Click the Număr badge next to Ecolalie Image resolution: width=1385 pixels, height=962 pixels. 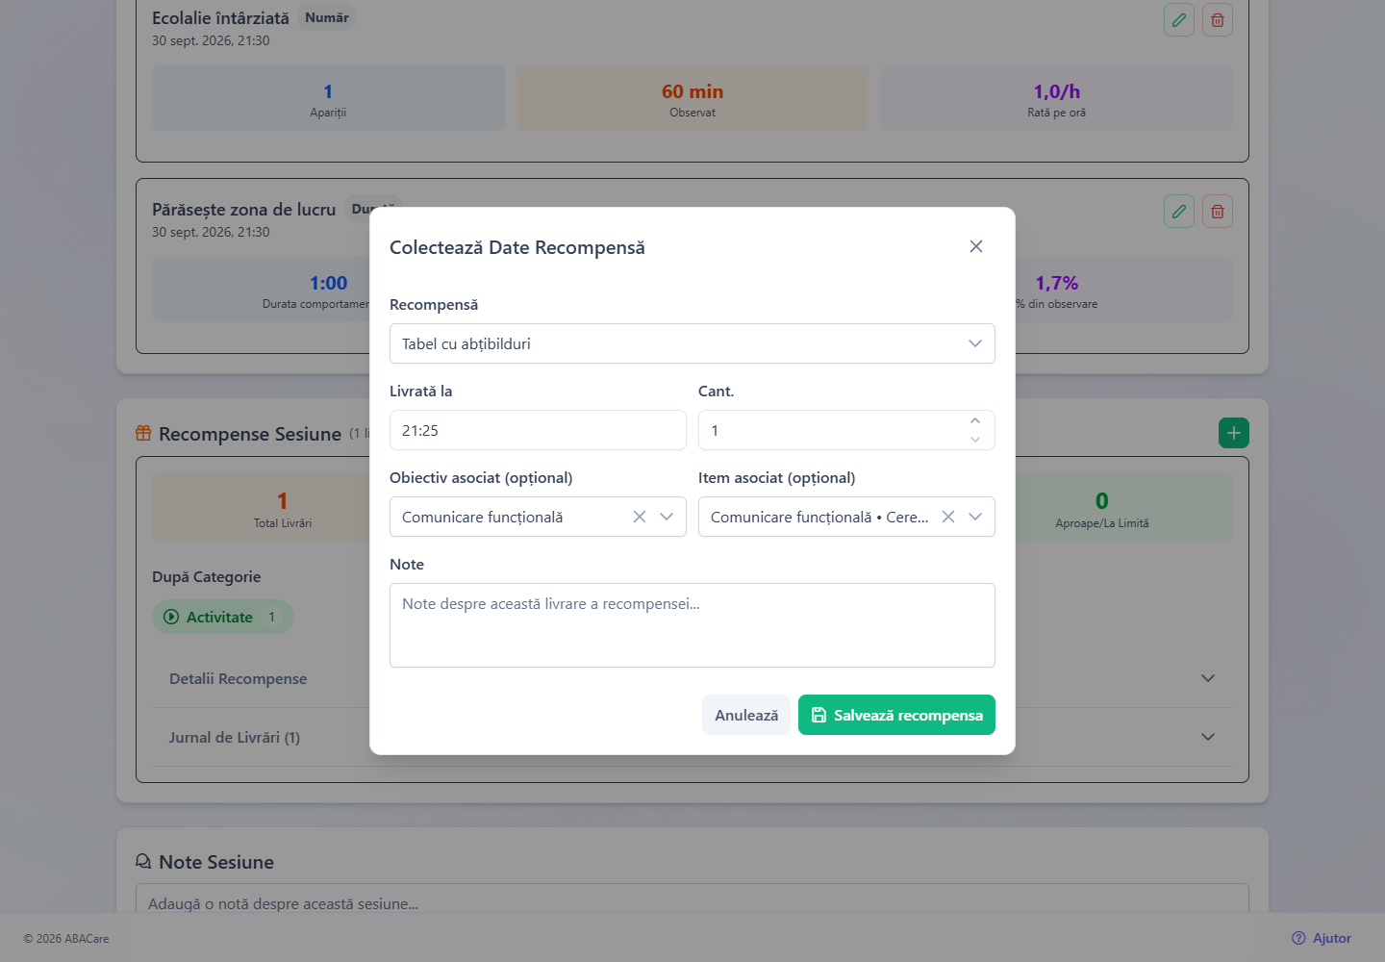(x=327, y=17)
